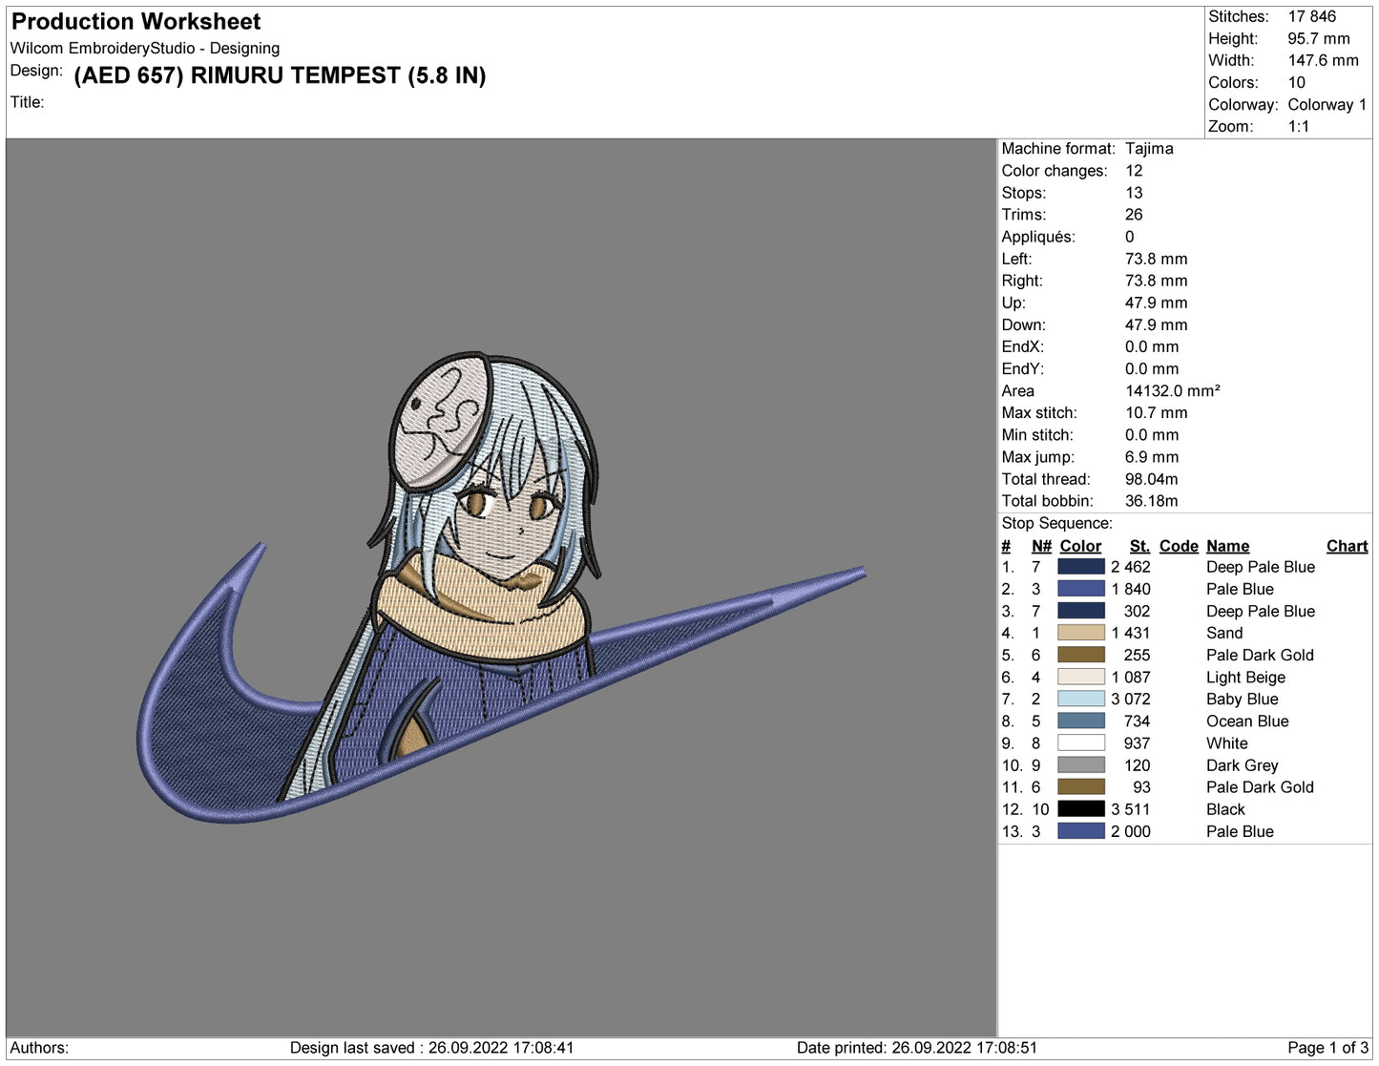The image size is (1379, 1066).
Task: Click the 'Ocean Blue' color name
Action: (1247, 721)
